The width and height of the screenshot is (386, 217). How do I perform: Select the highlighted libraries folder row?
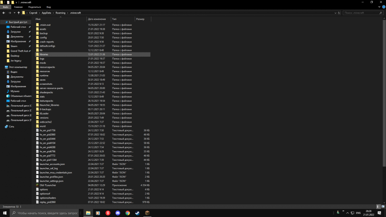point(93,54)
